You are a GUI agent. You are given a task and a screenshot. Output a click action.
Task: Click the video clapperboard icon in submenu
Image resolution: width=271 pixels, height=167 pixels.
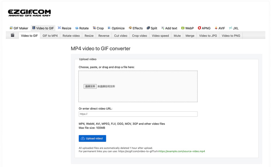(13, 35)
